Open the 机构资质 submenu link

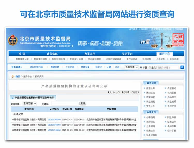pos(147,59)
